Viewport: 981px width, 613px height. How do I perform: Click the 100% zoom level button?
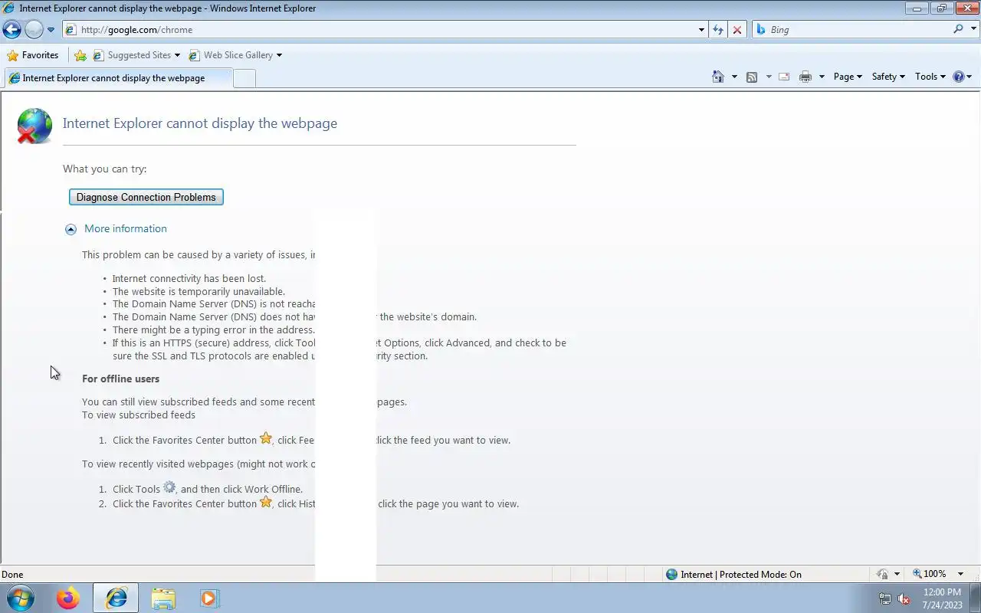(x=929, y=574)
